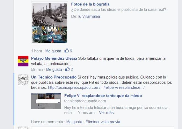Open Un Tecnico Preocupado's profile name link
182x129 pixels.
click(54, 77)
